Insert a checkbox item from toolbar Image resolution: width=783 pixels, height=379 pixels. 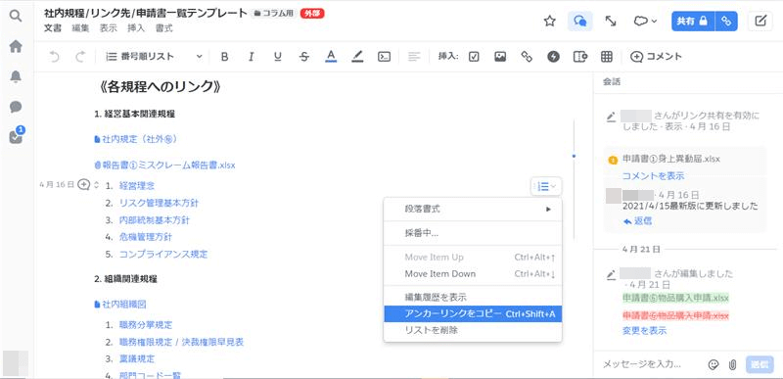coord(474,57)
